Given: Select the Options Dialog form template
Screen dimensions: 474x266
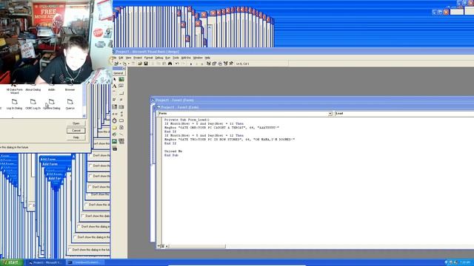Looking at the screenshot, I should coord(52,104).
